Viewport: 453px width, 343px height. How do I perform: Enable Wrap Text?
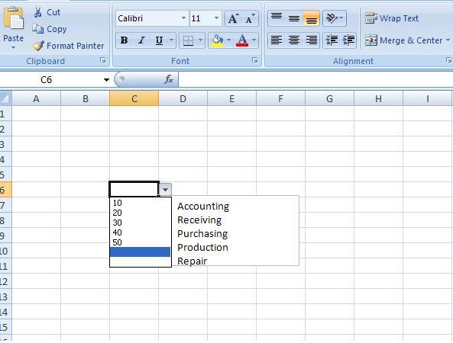[391, 18]
